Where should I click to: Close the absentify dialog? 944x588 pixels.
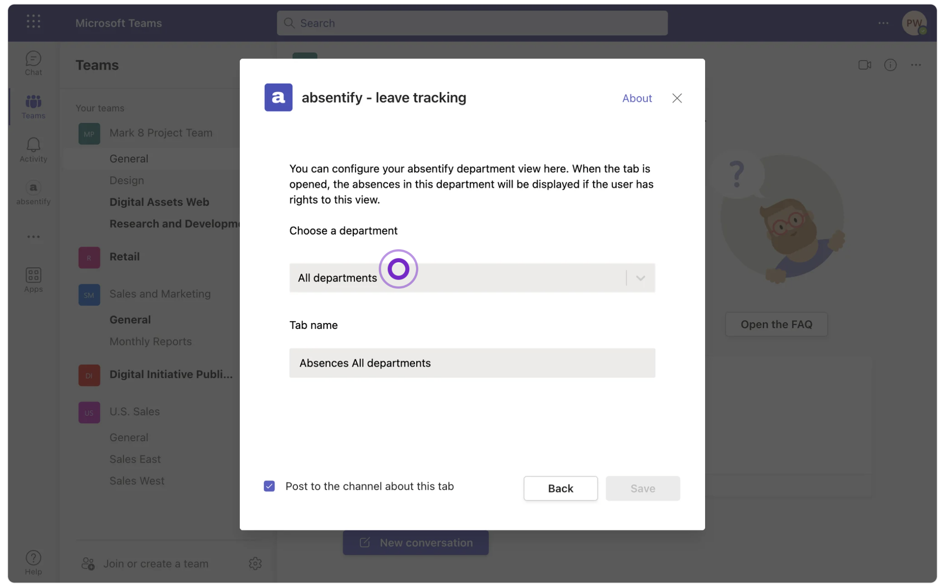[x=677, y=98]
